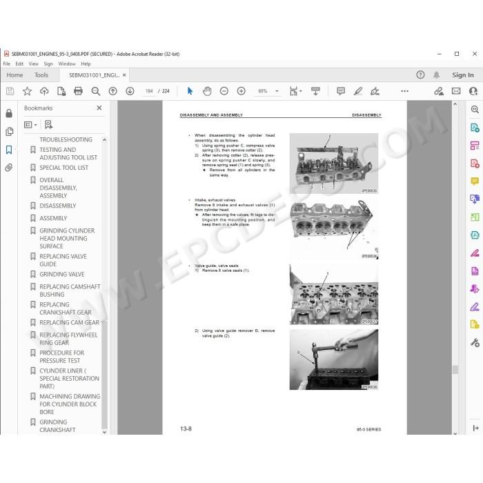The image size is (483, 483).
Task: Open the Help menu
Action: 86,63
